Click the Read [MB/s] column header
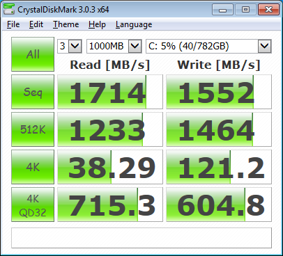 coord(110,65)
